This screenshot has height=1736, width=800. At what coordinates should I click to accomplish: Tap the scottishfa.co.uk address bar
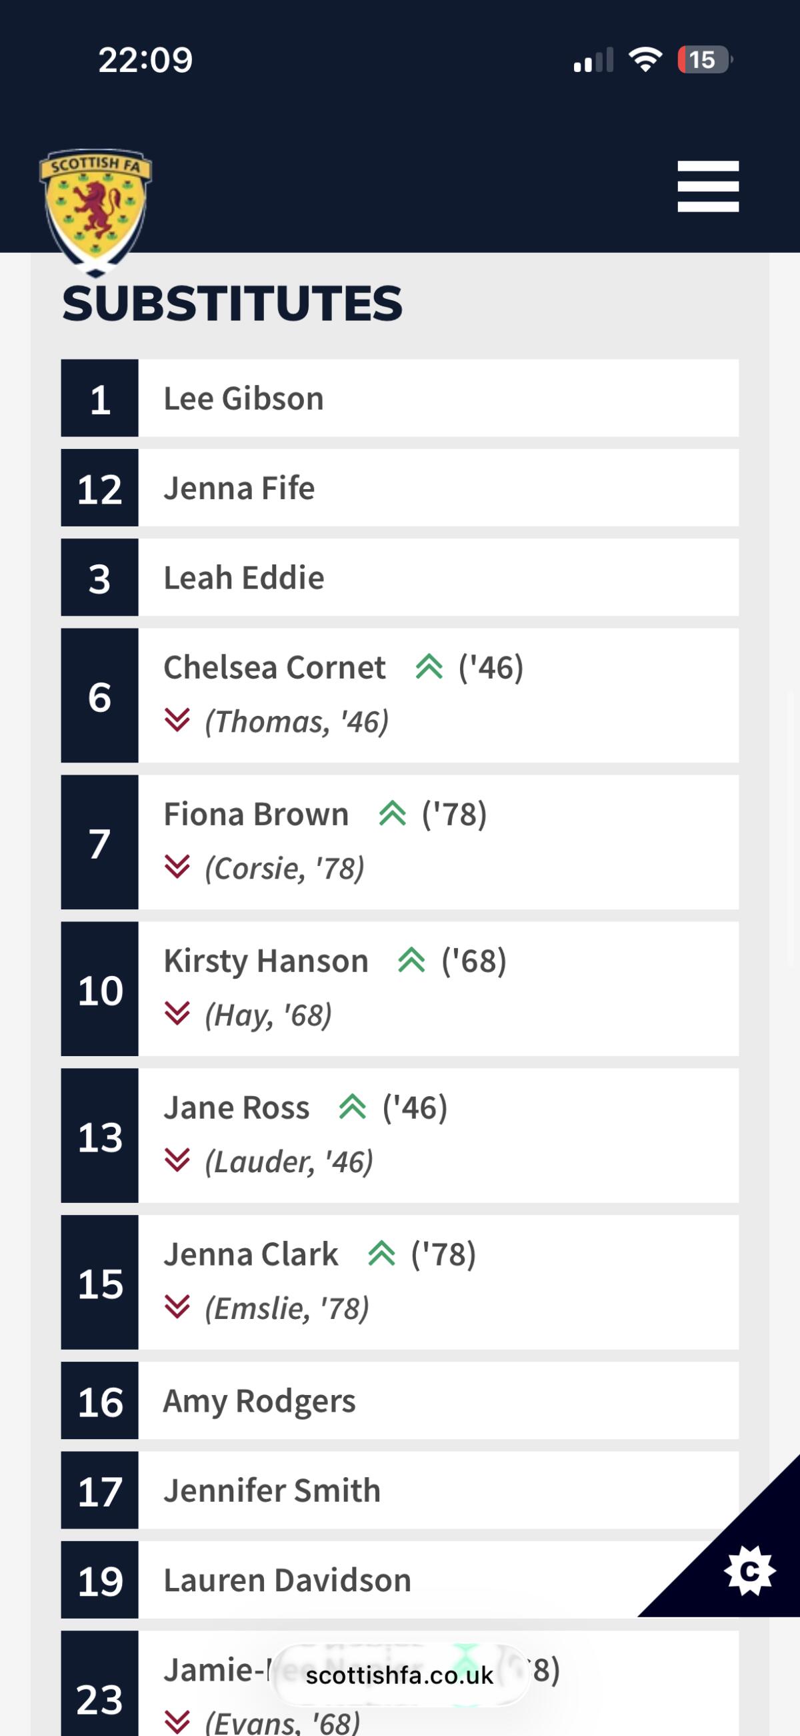click(400, 1675)
